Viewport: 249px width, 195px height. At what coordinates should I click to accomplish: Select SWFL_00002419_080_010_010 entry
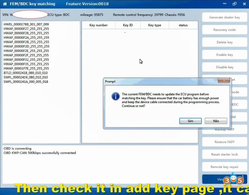(26, 77)
